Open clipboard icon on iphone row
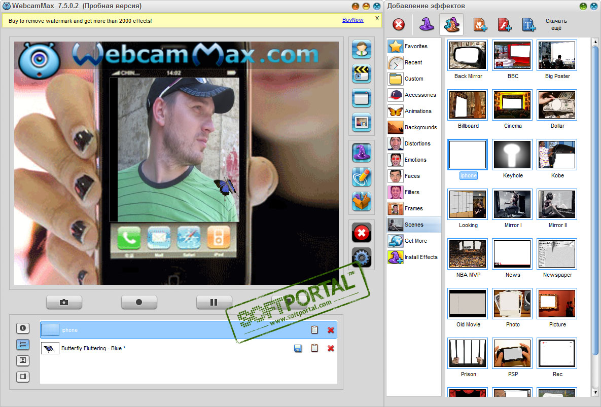The width and height of the screenshot is (601, 407). [x=314, y=329]
